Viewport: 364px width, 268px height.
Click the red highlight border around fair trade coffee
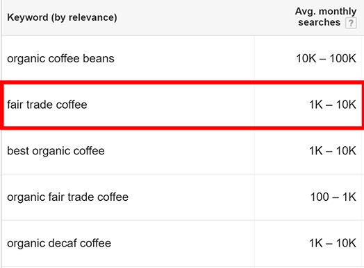[182, 82]
